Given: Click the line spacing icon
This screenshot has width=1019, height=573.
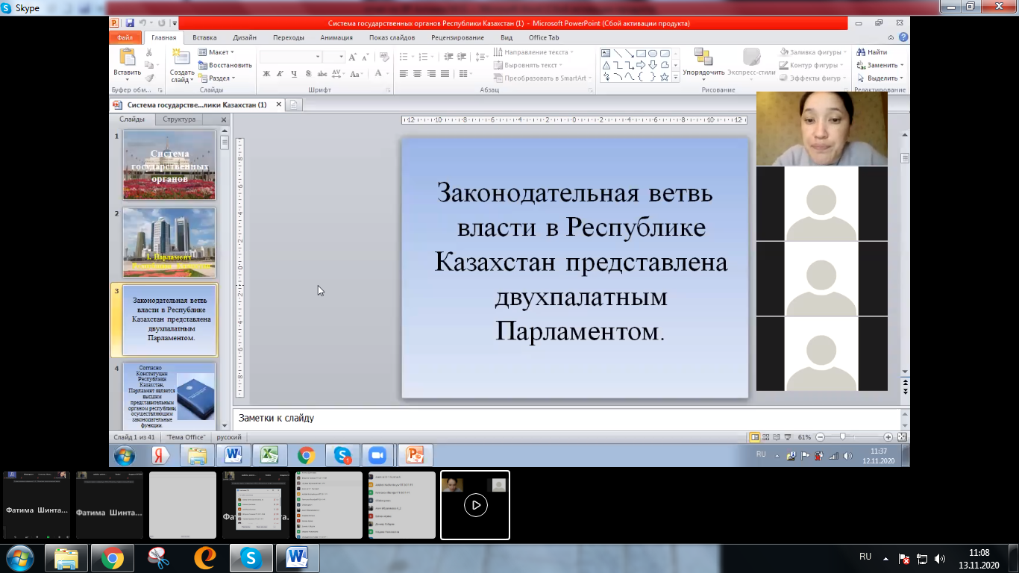Looking at the screenshot, I should (x=481, y=57).
